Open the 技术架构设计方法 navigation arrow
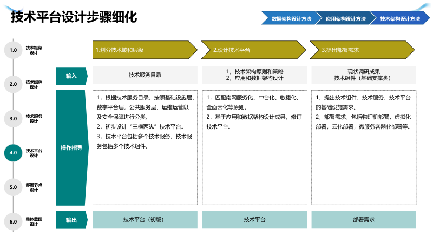Screen dimensions: 433x243 coord(400,18)
